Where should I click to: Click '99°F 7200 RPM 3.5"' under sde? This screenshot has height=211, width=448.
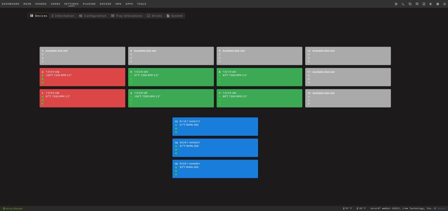(235, 96)
